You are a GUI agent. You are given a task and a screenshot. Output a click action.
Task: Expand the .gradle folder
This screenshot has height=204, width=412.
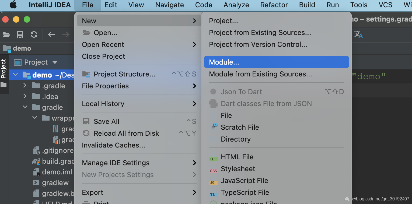click(x=25, y=86)
